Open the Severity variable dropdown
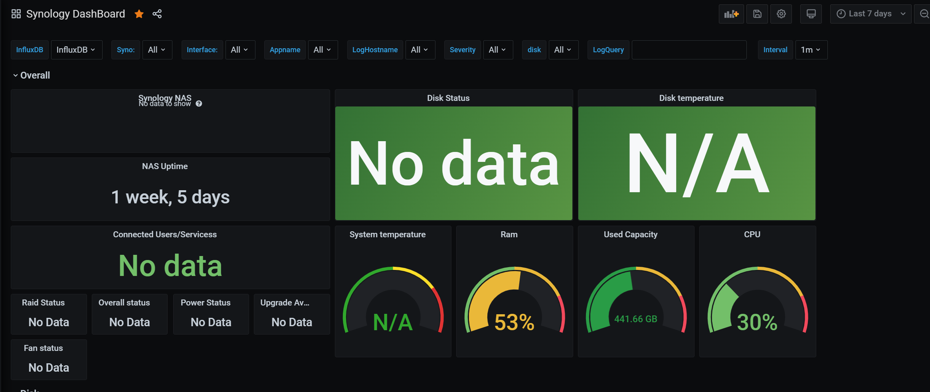The height and width of the screenshot is (392, 930). coord(498,50)
